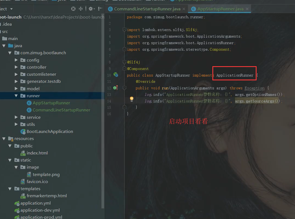Image resolution: width=295 pixels, height=219 pixels.
Task: Click the scroll-from-source target icon
Action: (73, 9)
